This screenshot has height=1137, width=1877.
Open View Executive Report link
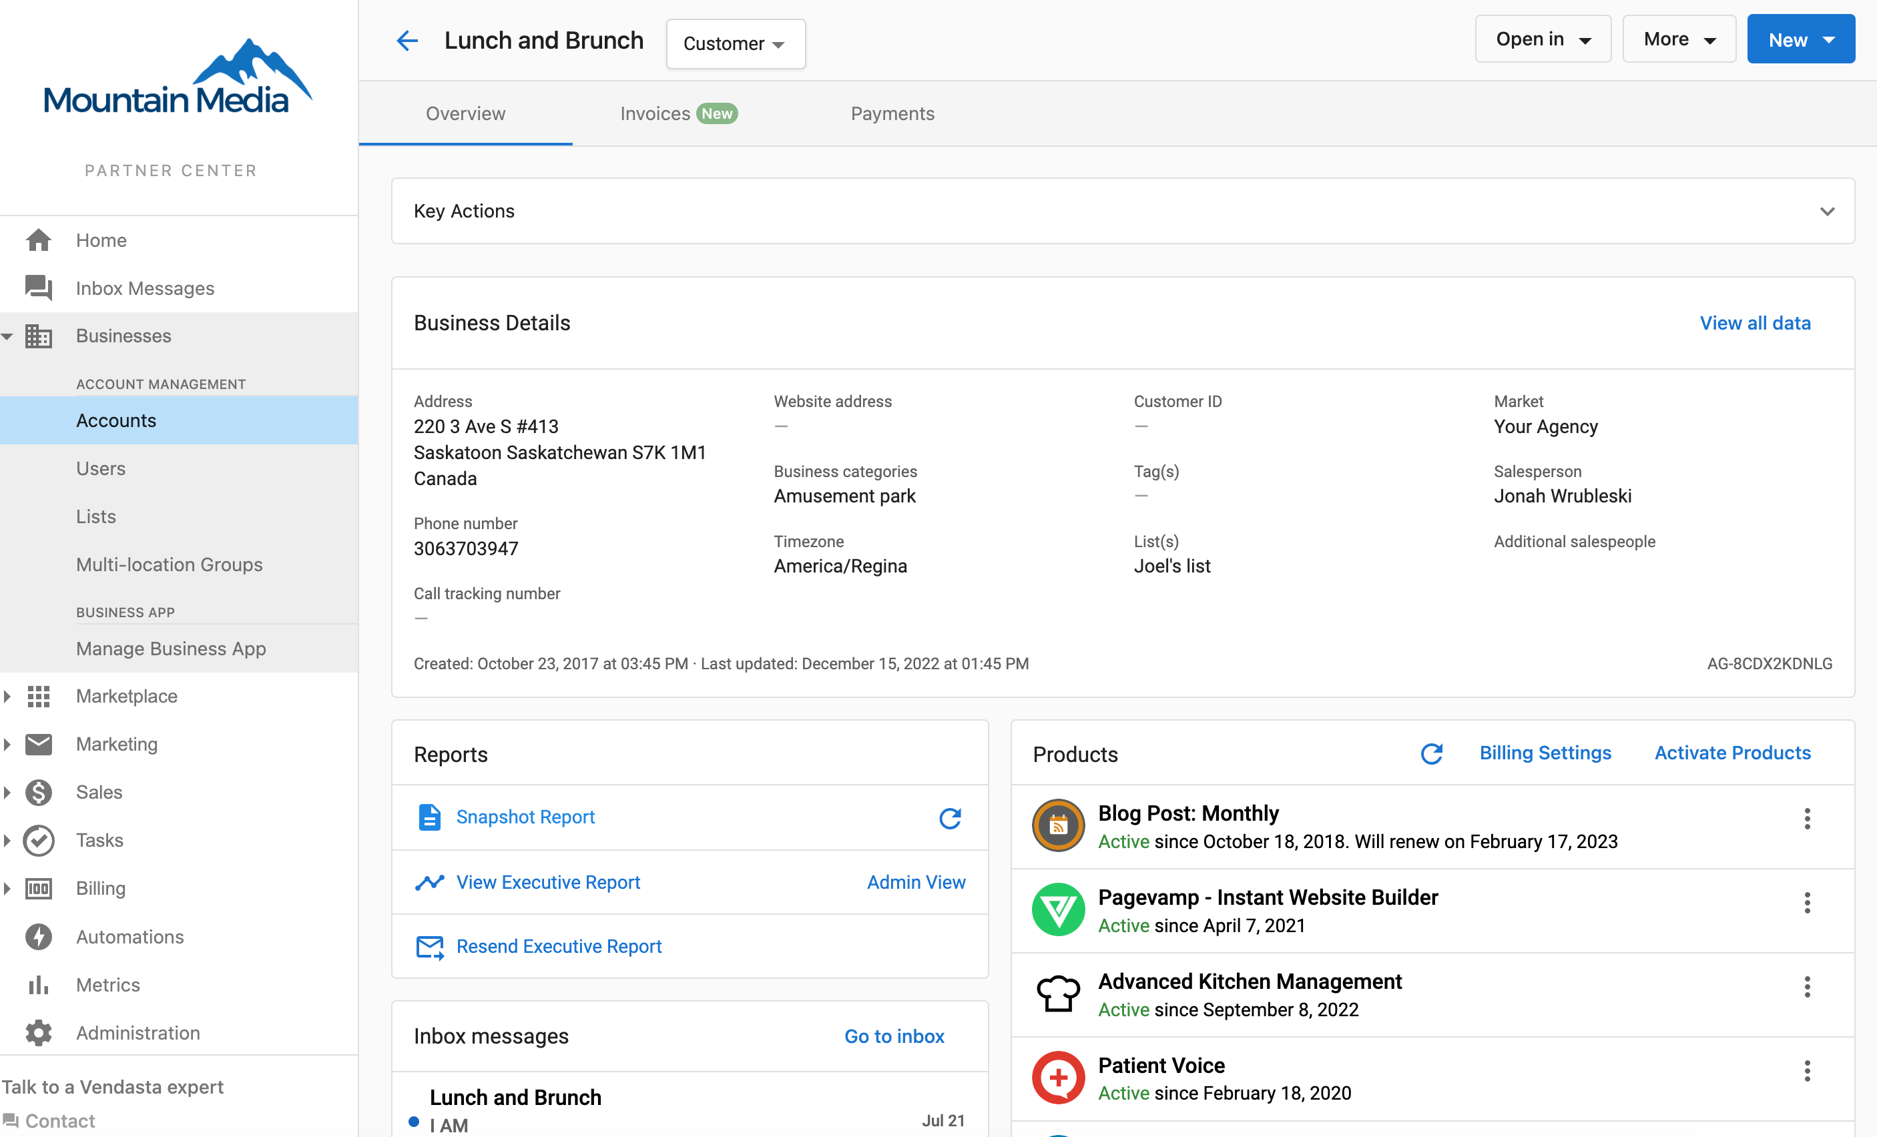point(548,882)
